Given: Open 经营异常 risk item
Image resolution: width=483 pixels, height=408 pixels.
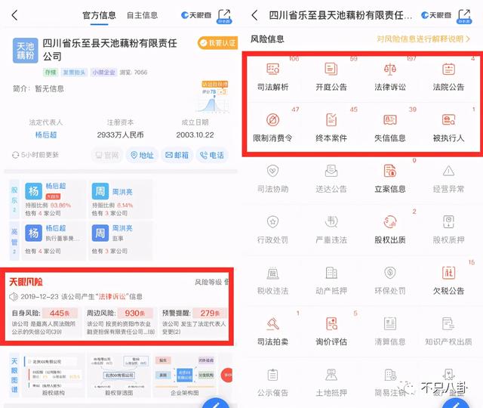Looking at the screenshot, I should pos(448,179).
